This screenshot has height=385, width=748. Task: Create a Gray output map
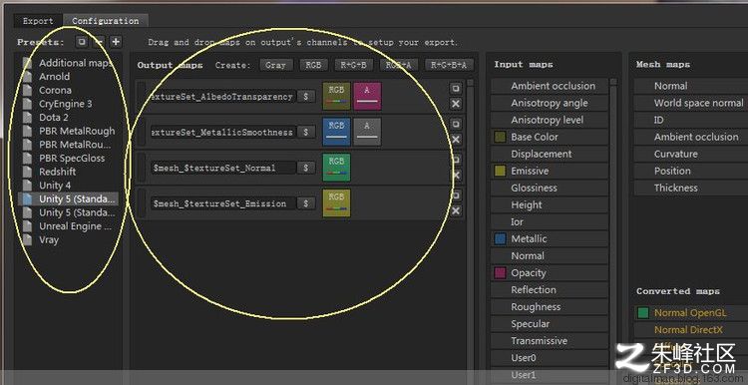tap(275, 65)
